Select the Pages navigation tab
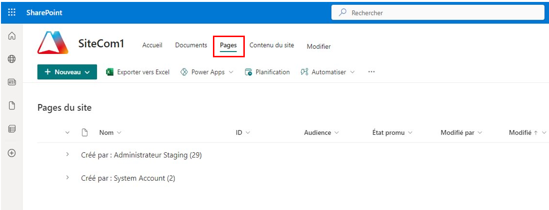549x210 pixels. tap(228, 45)
